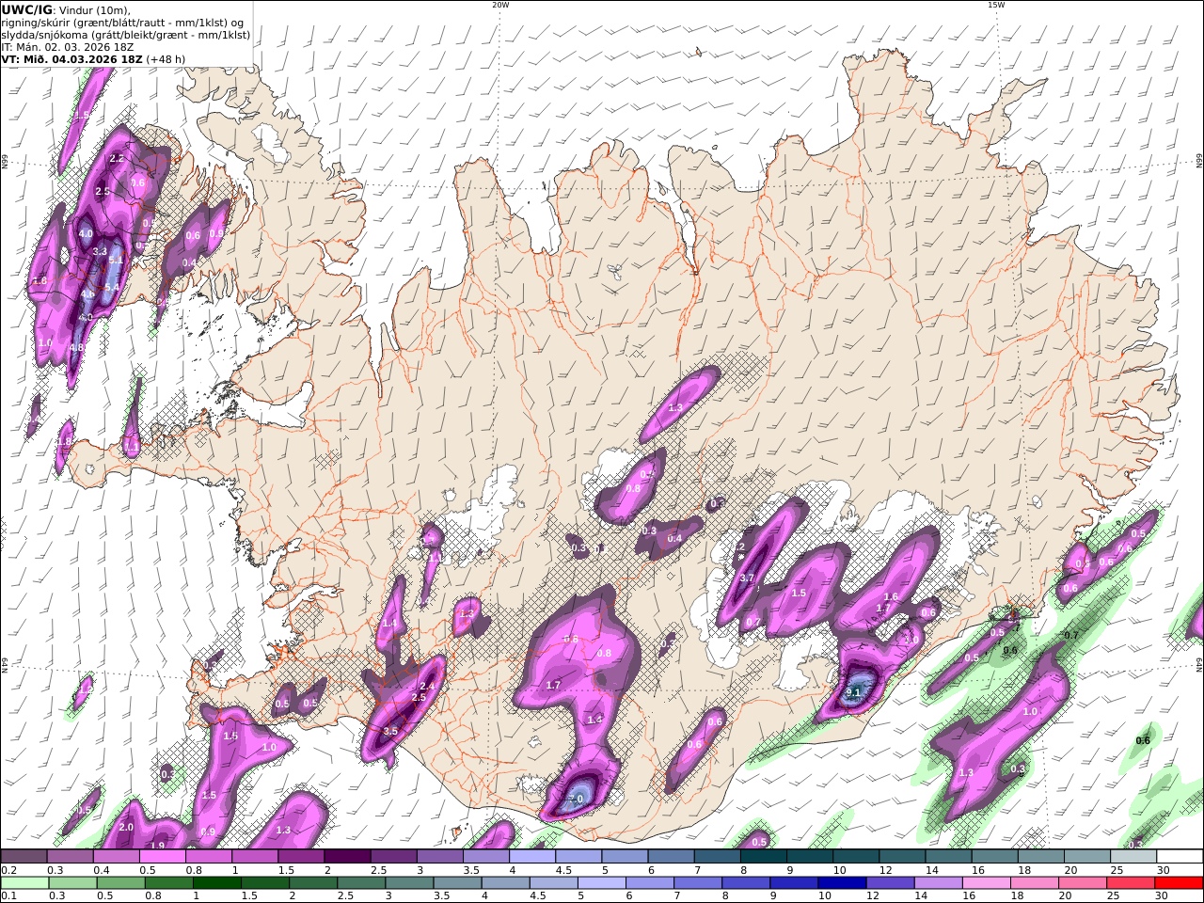Select the snow legend swatch between 20 and 25
The image size is (1204, 903).
pyautogui.click(x=1087, y=856)
